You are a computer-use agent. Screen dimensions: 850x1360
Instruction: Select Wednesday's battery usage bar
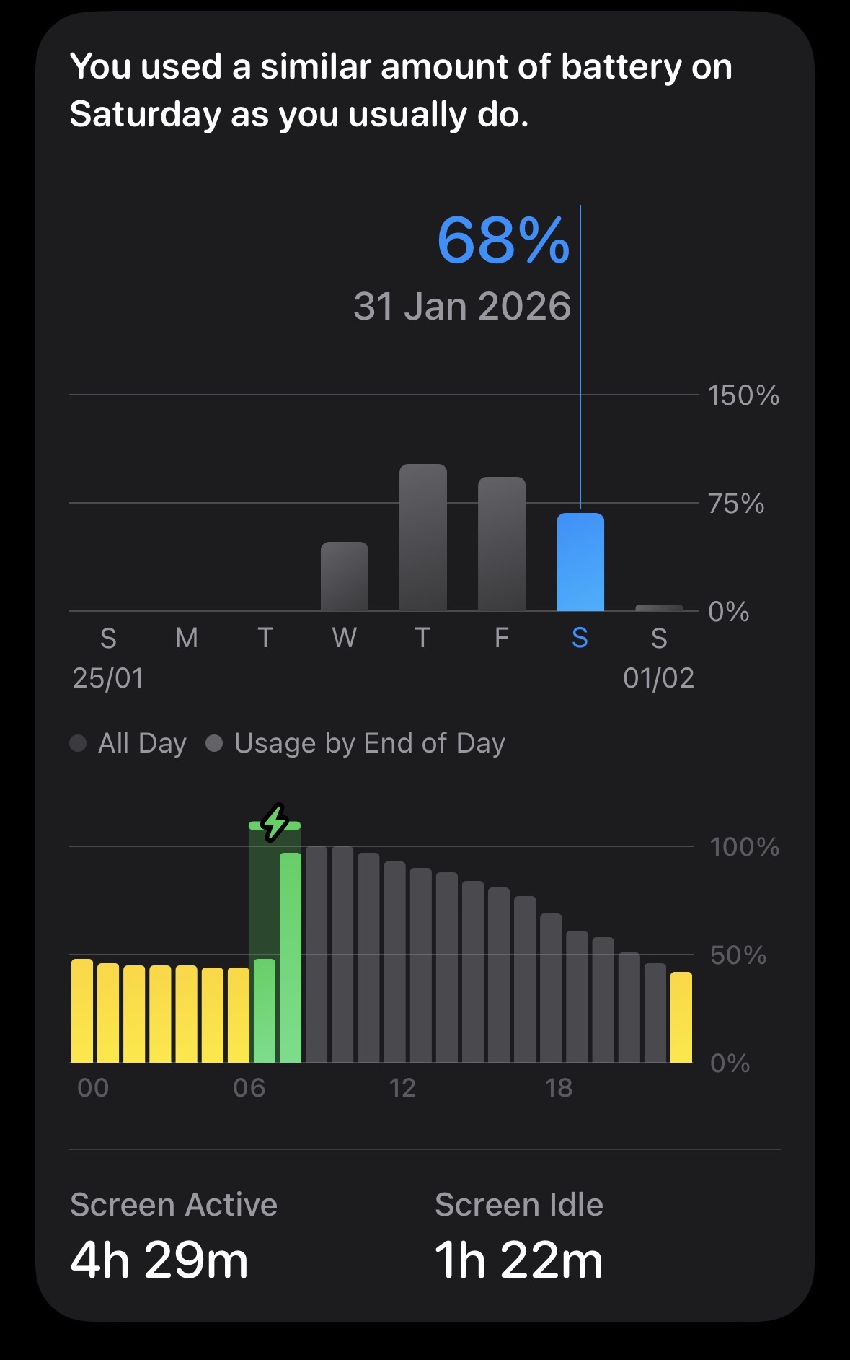(345, 576)
